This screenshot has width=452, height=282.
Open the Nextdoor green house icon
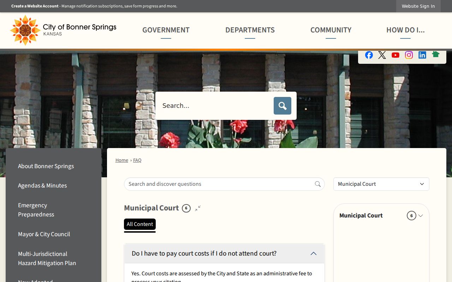click(x=436, y=54)
